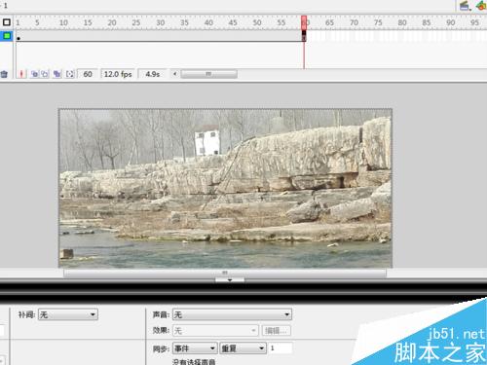Toggle show all layers as outlines icon

pos(7,22)
